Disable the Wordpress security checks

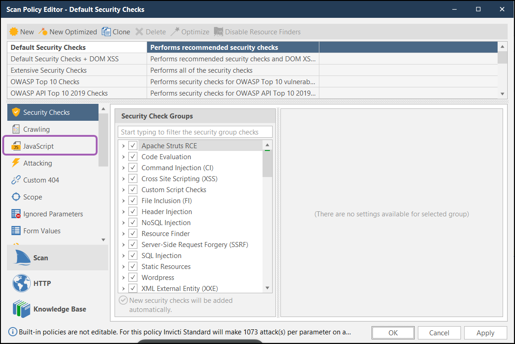coord(133,277)
